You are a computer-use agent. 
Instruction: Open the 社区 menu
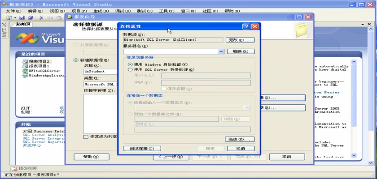pos(210,11)
